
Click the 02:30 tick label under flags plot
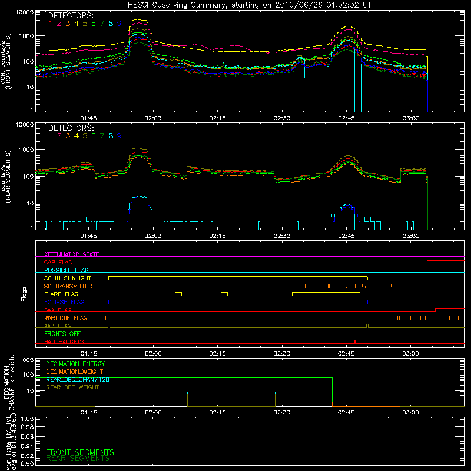[x=282, y=354]
